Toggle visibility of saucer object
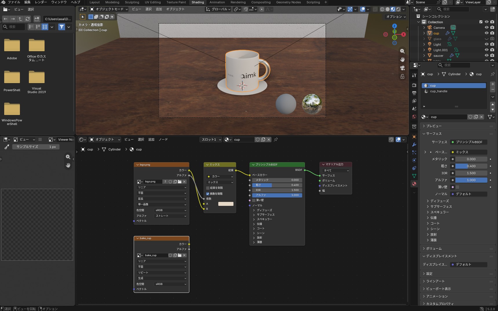 486,55
